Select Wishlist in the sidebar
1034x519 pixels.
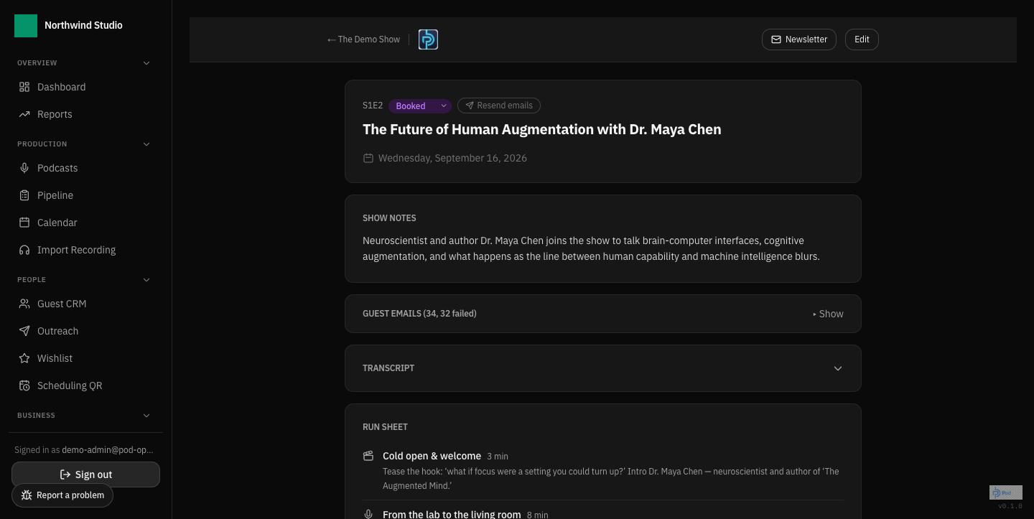(x=85, y=358)
